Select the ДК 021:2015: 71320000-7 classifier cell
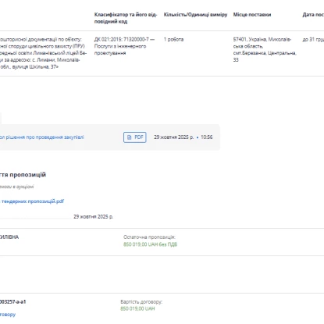 point(124,46)
